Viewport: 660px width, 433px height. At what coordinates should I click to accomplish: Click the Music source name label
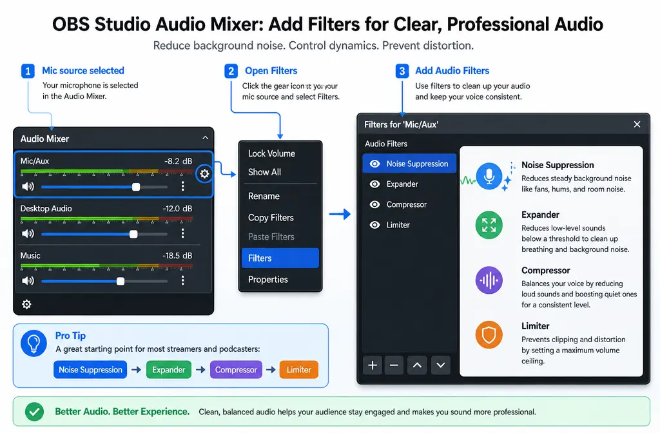30,255
